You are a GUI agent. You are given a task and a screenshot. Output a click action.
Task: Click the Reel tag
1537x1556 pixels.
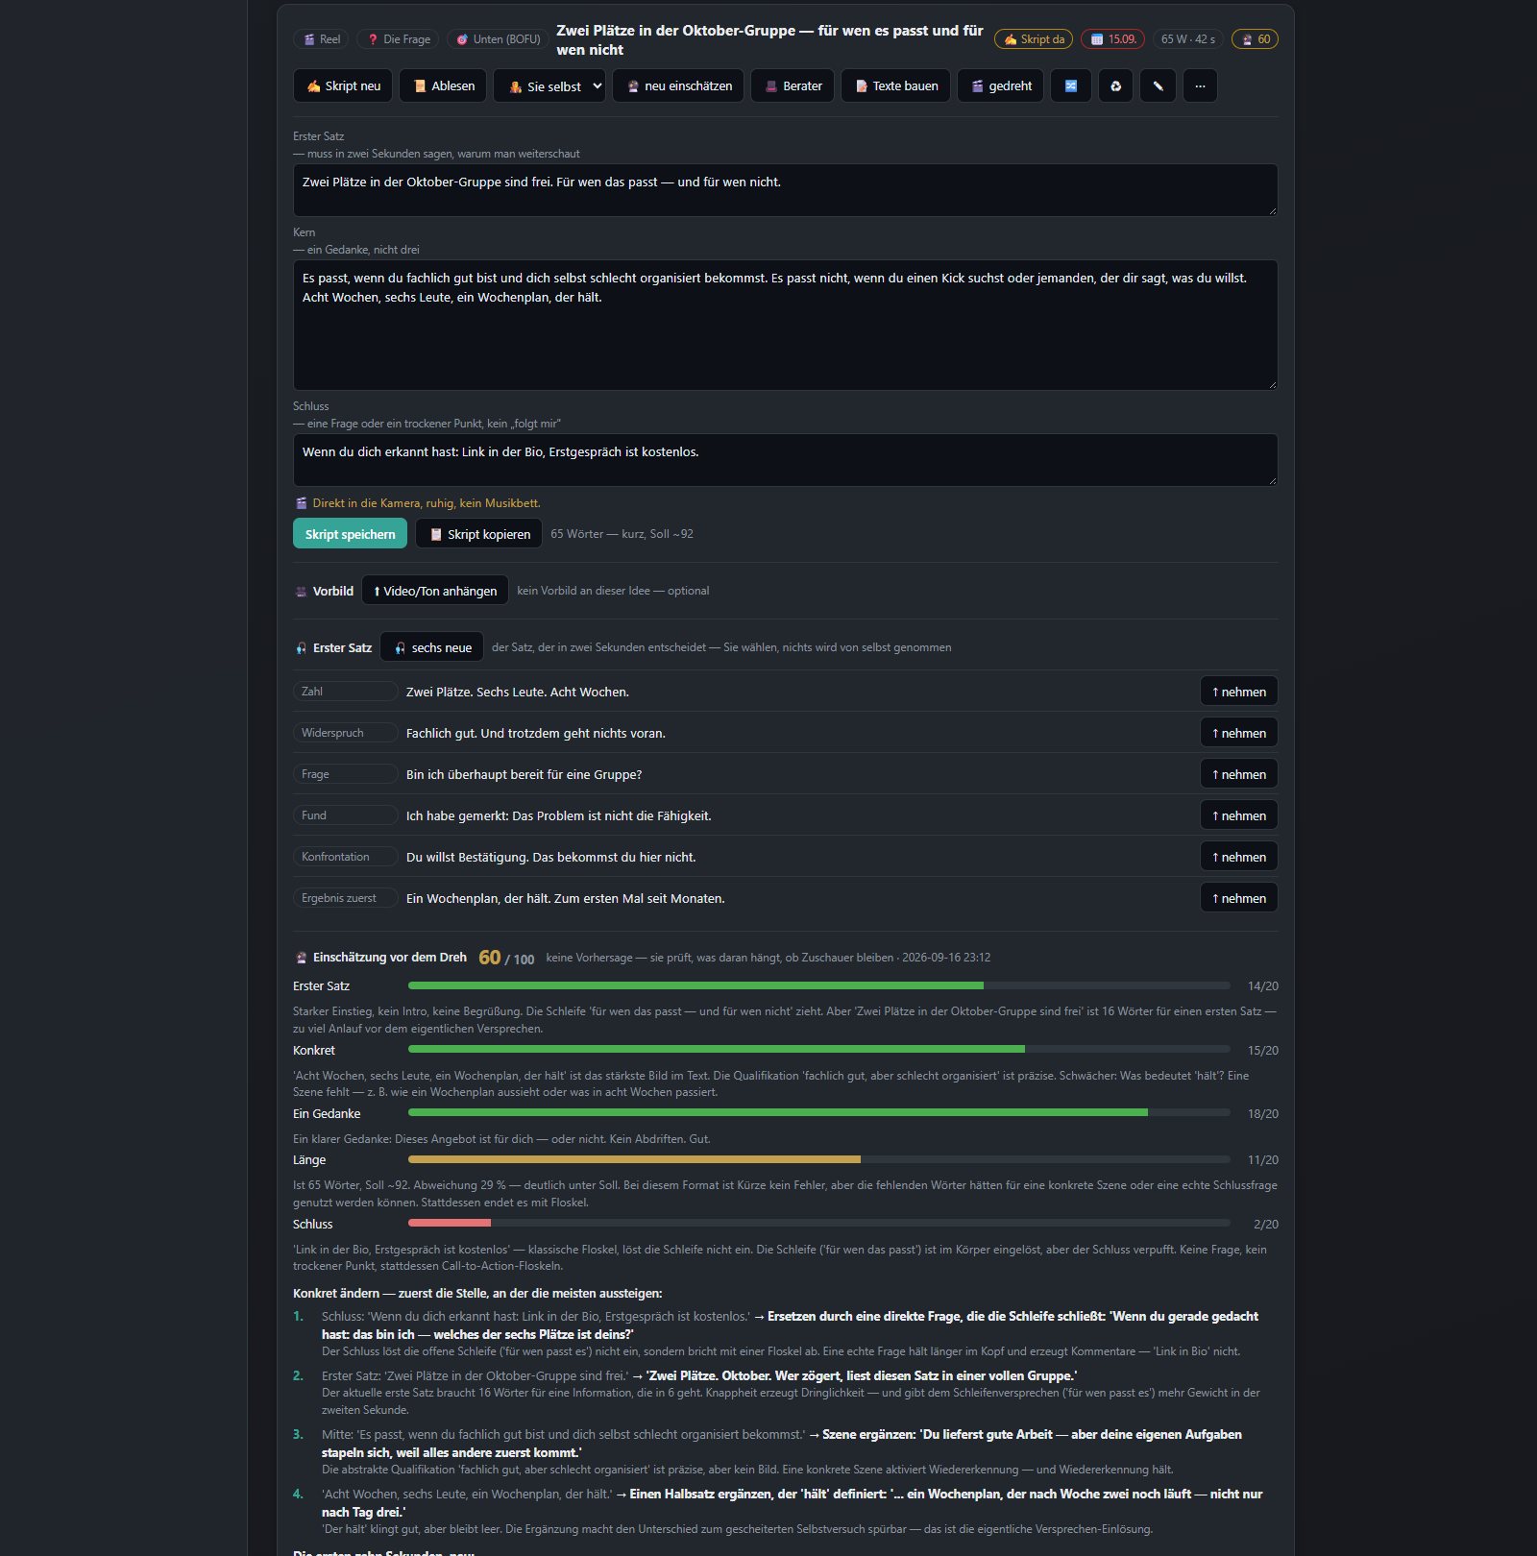pos(321,39)
